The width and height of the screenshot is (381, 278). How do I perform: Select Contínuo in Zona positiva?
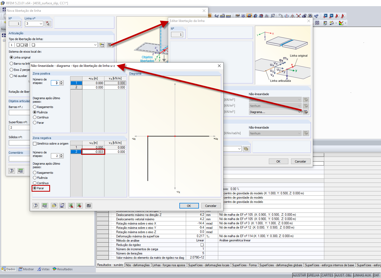(41, 117)
